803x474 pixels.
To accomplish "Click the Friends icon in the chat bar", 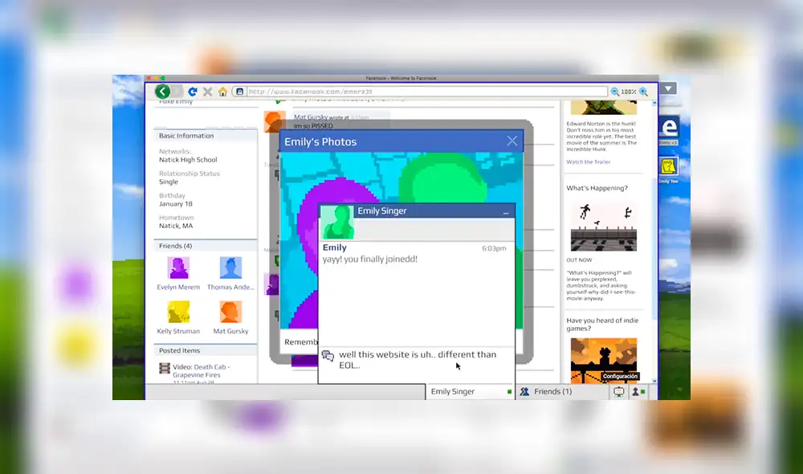I will pyautogui.click(x=525, y=391).
